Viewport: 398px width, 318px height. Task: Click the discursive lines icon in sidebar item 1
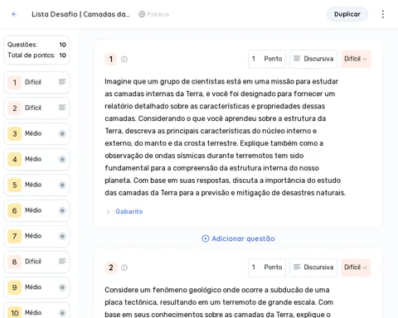(x=62, y=82)
